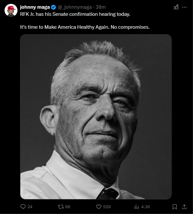Repost using the retweet arrows icon

tap(61, 207)
